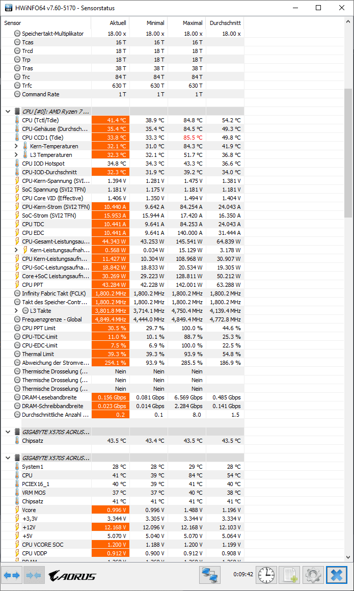Click the scrollbar up arrow
Screen dimensions: 354x591
click(349, 22)
